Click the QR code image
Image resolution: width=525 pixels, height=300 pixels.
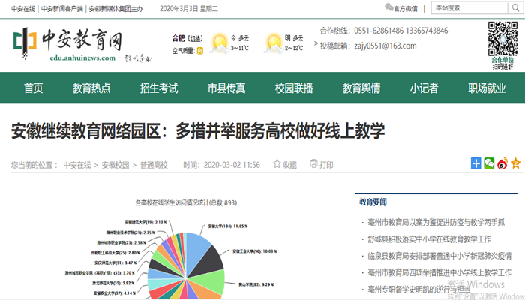point(502,39)
